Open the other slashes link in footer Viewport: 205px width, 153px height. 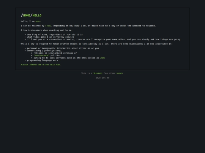pyautogui.click(x=120, y=73)
